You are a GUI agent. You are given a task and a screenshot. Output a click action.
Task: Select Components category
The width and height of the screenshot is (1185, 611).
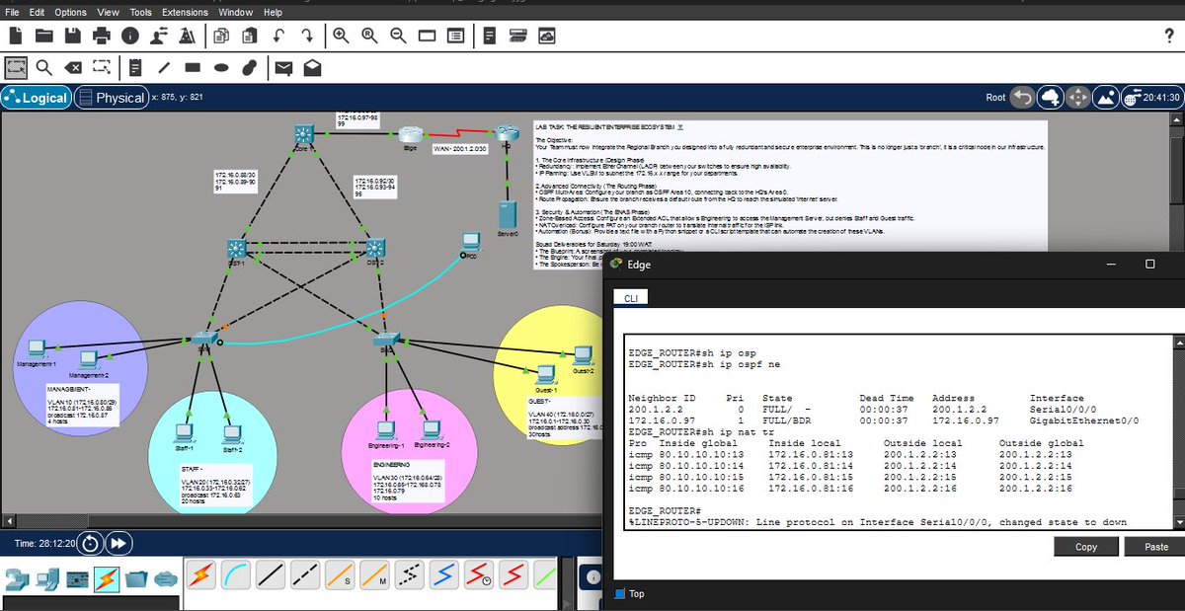[75, 577]
